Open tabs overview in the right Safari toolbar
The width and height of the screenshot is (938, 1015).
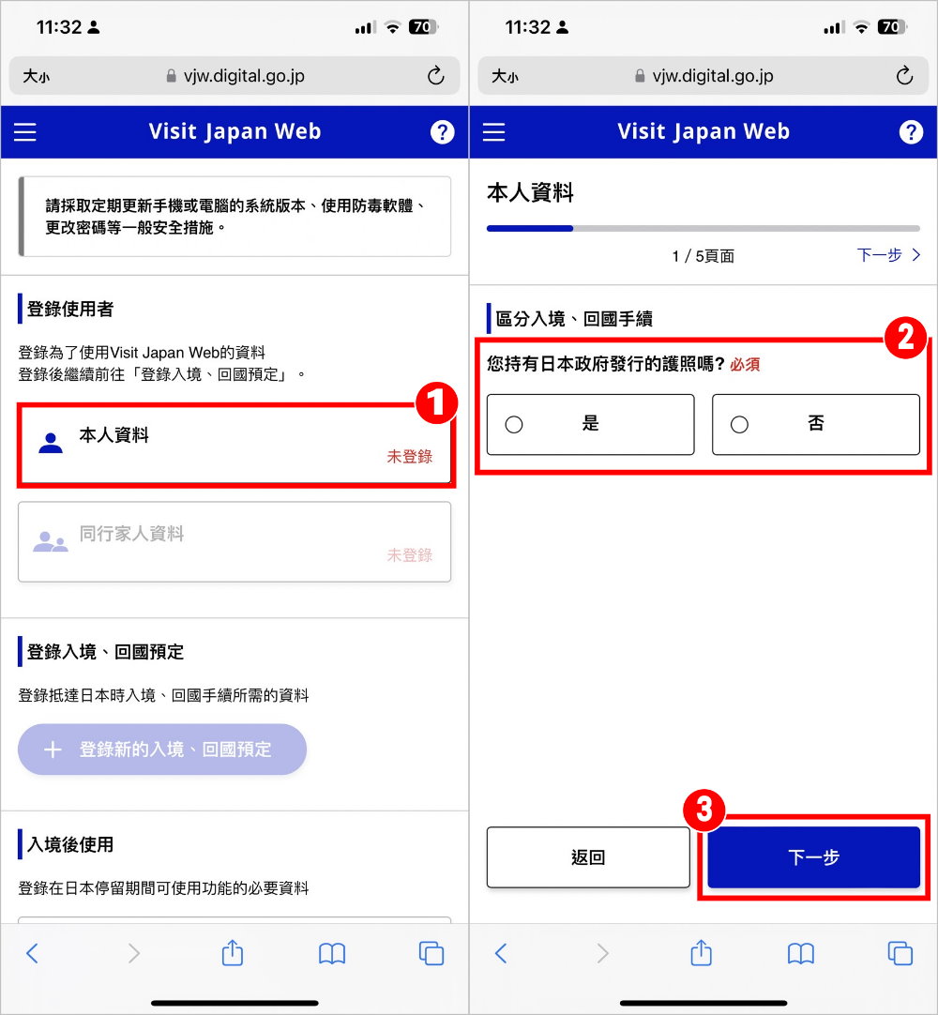(900, 953)
